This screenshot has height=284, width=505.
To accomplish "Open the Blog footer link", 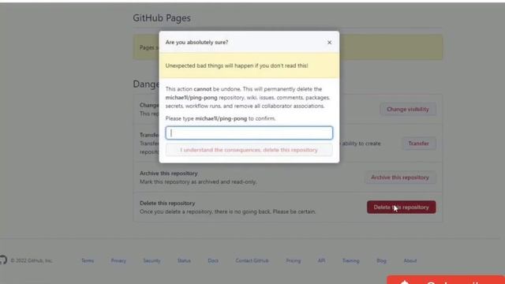I will (x=381, y=260).
